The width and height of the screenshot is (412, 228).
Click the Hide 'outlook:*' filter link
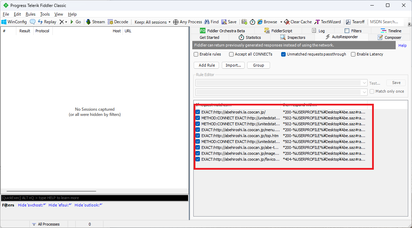click(88, 205)
